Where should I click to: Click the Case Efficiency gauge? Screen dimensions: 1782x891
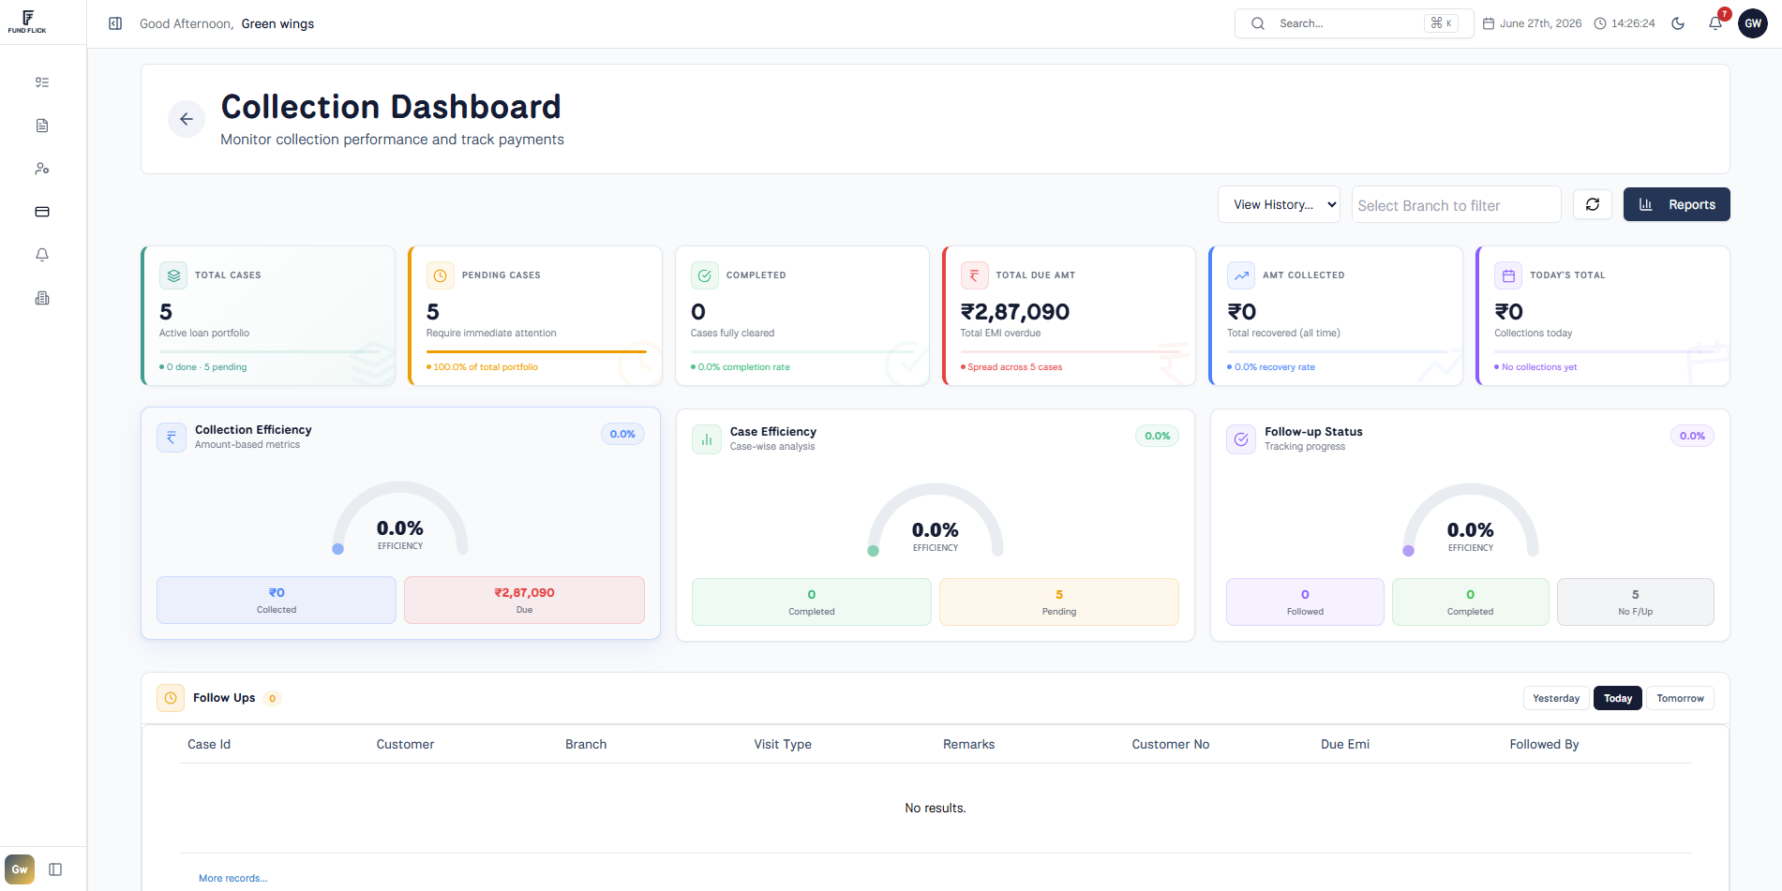click(x=936, y=520)
